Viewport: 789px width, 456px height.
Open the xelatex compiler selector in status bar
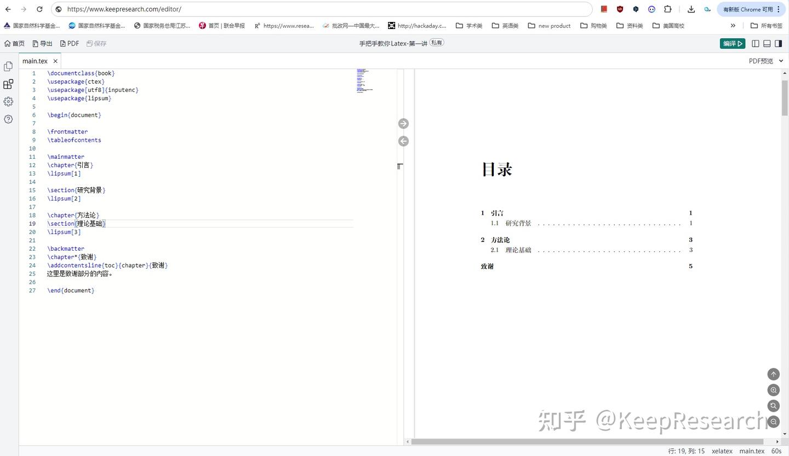point(722,451)
